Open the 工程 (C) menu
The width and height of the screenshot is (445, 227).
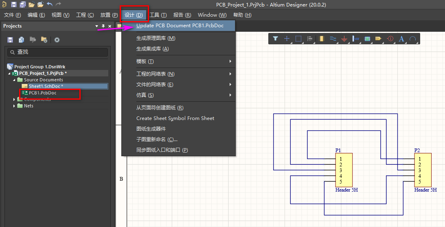85,15
